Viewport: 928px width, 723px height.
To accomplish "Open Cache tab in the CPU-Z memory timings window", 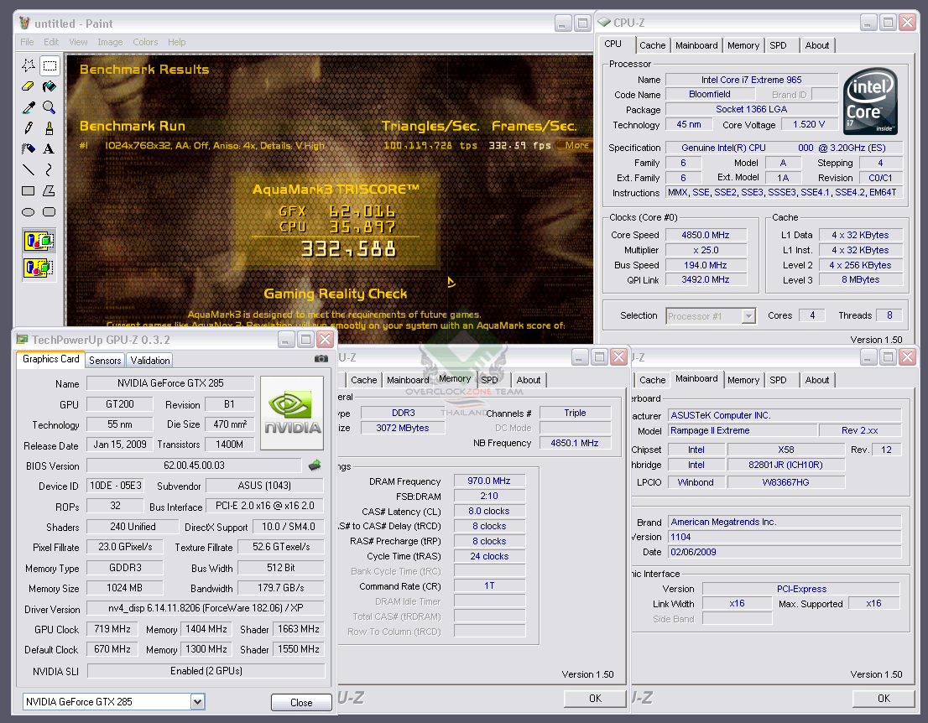I will 363,380.
